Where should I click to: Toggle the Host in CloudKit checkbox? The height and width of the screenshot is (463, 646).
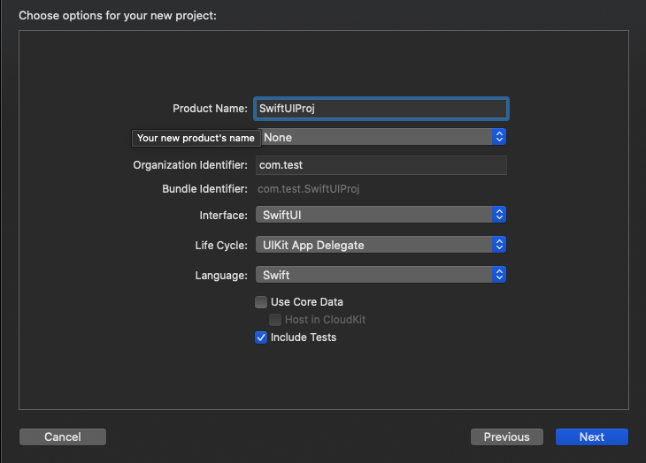[x=275, y=320]
